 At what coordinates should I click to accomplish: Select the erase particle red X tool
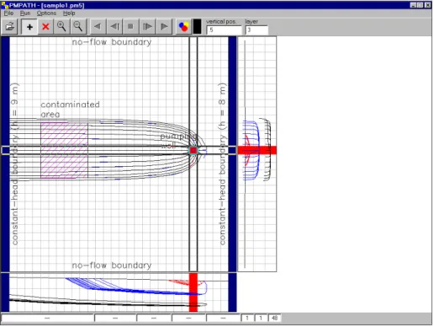tap(45, 27)
